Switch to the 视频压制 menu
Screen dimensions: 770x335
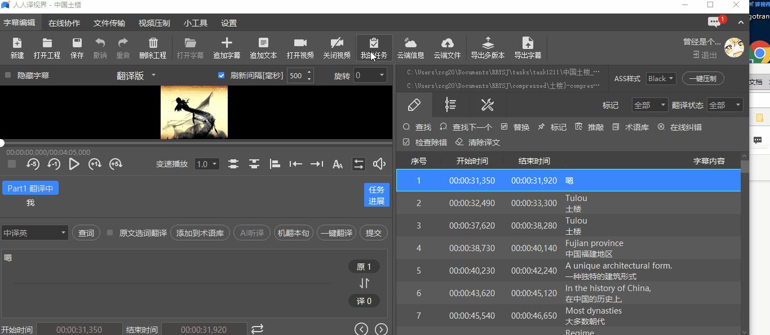(x=153, y=23)
